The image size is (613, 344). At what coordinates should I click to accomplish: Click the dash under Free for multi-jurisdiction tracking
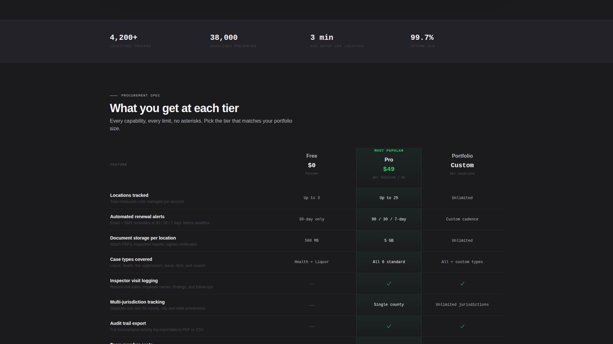pos(312,305)
